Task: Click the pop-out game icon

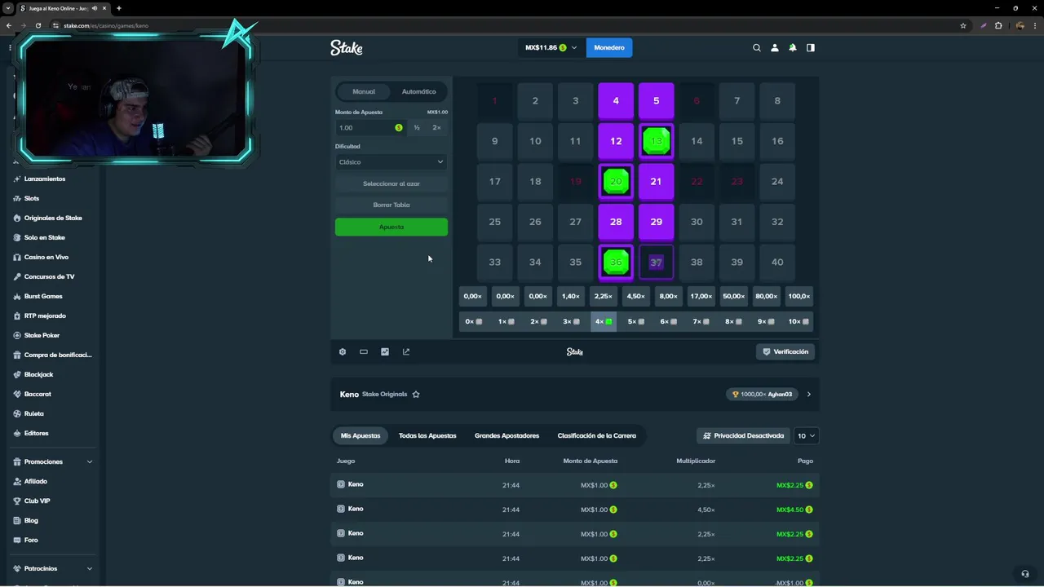Action: (406, 351)
